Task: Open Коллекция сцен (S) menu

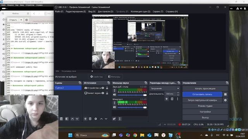Action: (140, 12)
